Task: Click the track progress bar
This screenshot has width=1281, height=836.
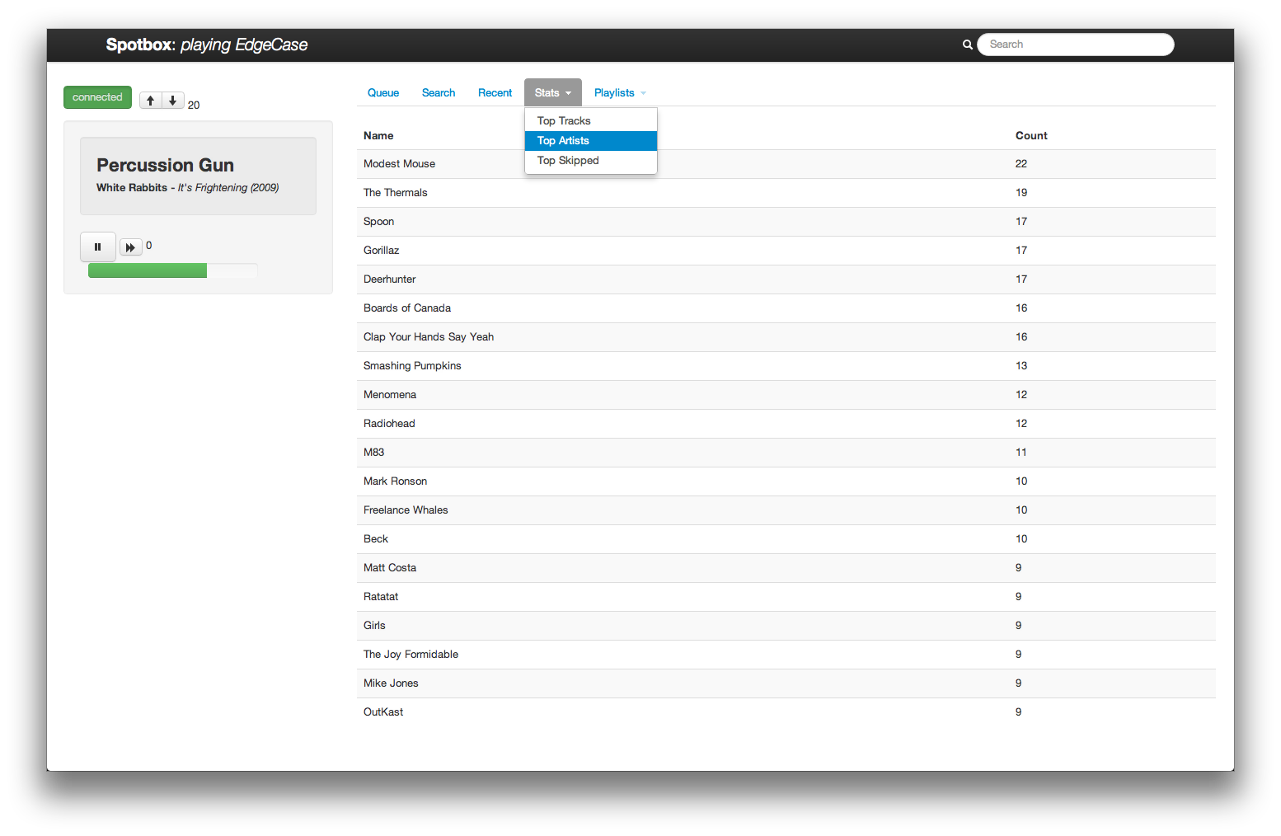Action: coord(173,270)
